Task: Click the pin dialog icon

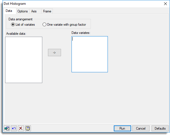Action: pyautogui.click(x=7, y=129)
